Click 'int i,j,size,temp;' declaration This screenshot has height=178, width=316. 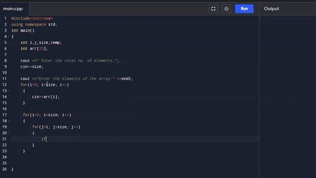click(x=41, y=43)
